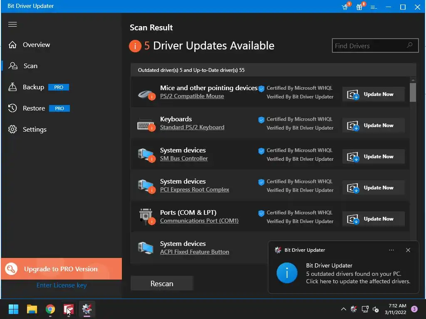Click the magnifier icon in Find Drivers
This screenshot has width=426, height=319.
coord(410,45)
